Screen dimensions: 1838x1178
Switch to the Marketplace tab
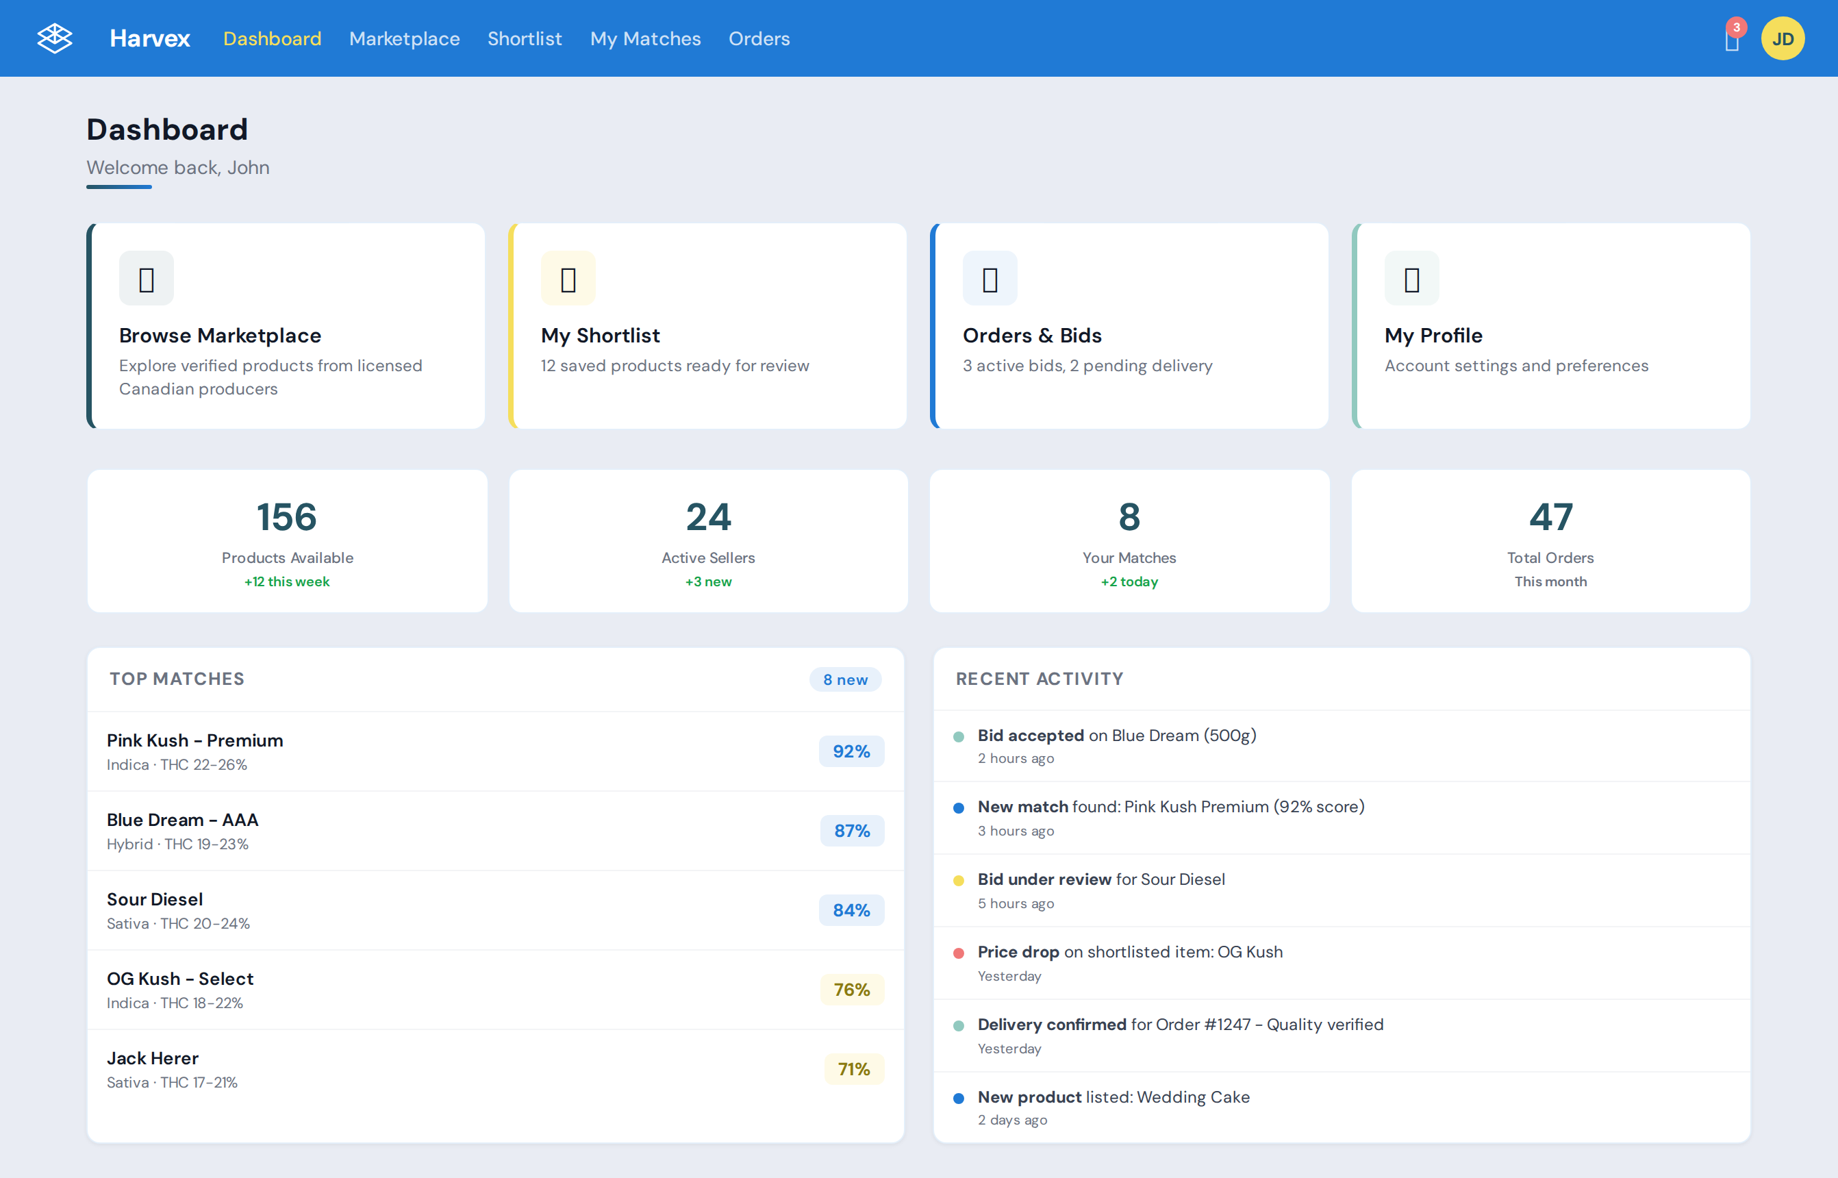[404, 38]
